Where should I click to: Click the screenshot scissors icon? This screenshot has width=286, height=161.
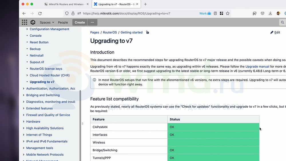(x=255, y=13)
